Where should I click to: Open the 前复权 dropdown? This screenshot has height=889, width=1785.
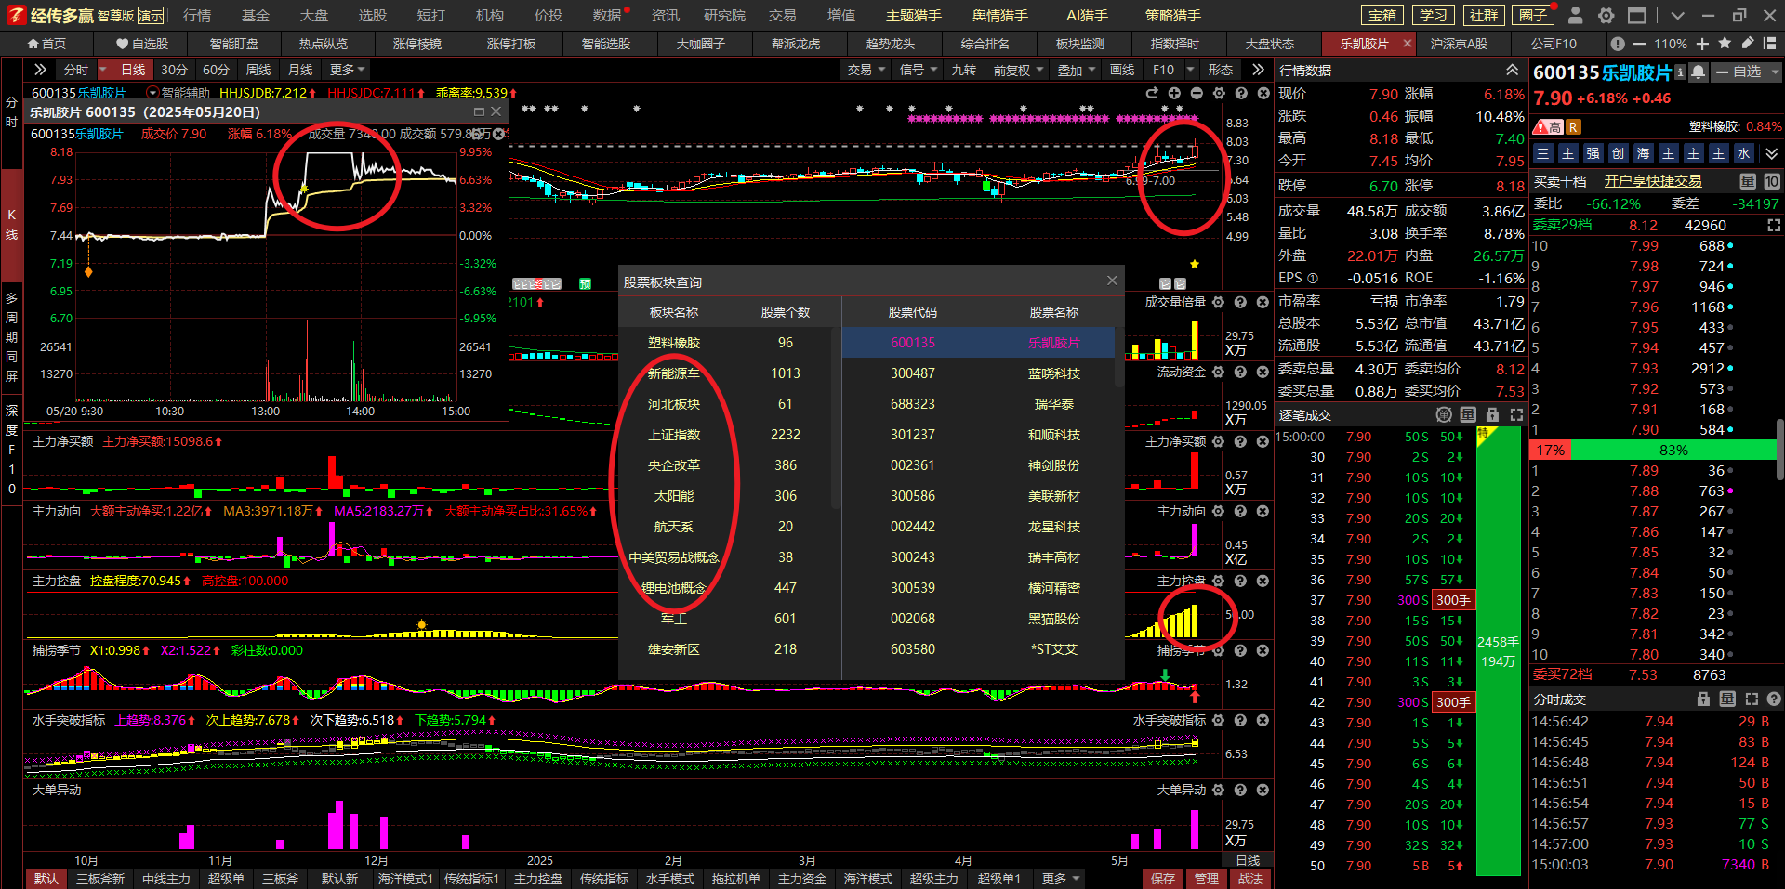(x=1017, y=70)
